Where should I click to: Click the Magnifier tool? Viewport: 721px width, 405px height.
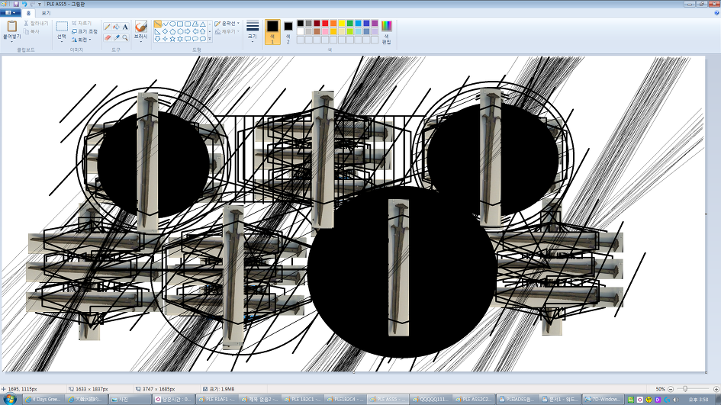[x=125, y=37]
